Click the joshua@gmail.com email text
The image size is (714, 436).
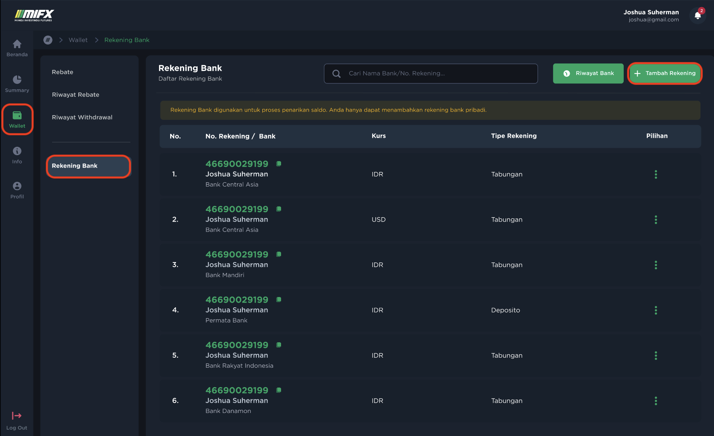click(654, 19)
